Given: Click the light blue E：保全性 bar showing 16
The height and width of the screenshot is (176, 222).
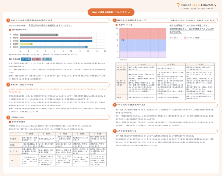Looking at the screenshot, I should tap(54, 47).
